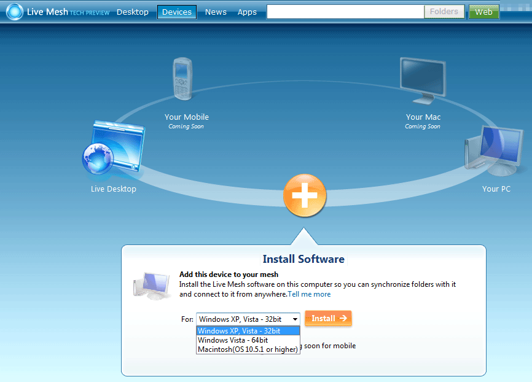Click the orange plus add device button
532x382 pixels.
click(305, 195)
